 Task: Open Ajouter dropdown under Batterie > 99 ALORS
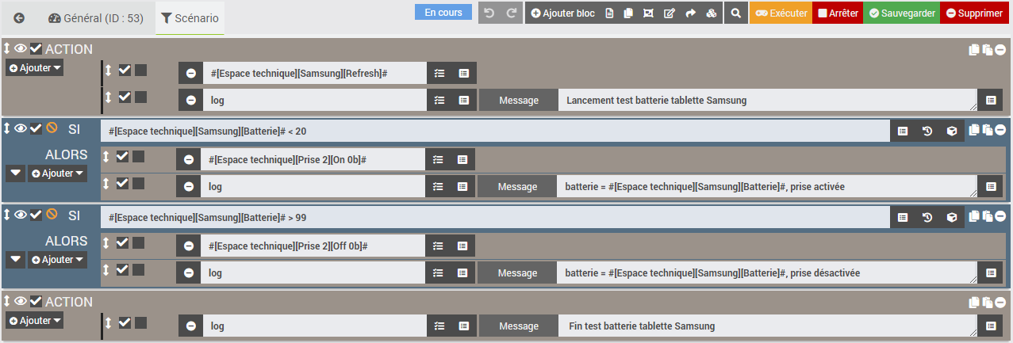click(x=57, y=260)
